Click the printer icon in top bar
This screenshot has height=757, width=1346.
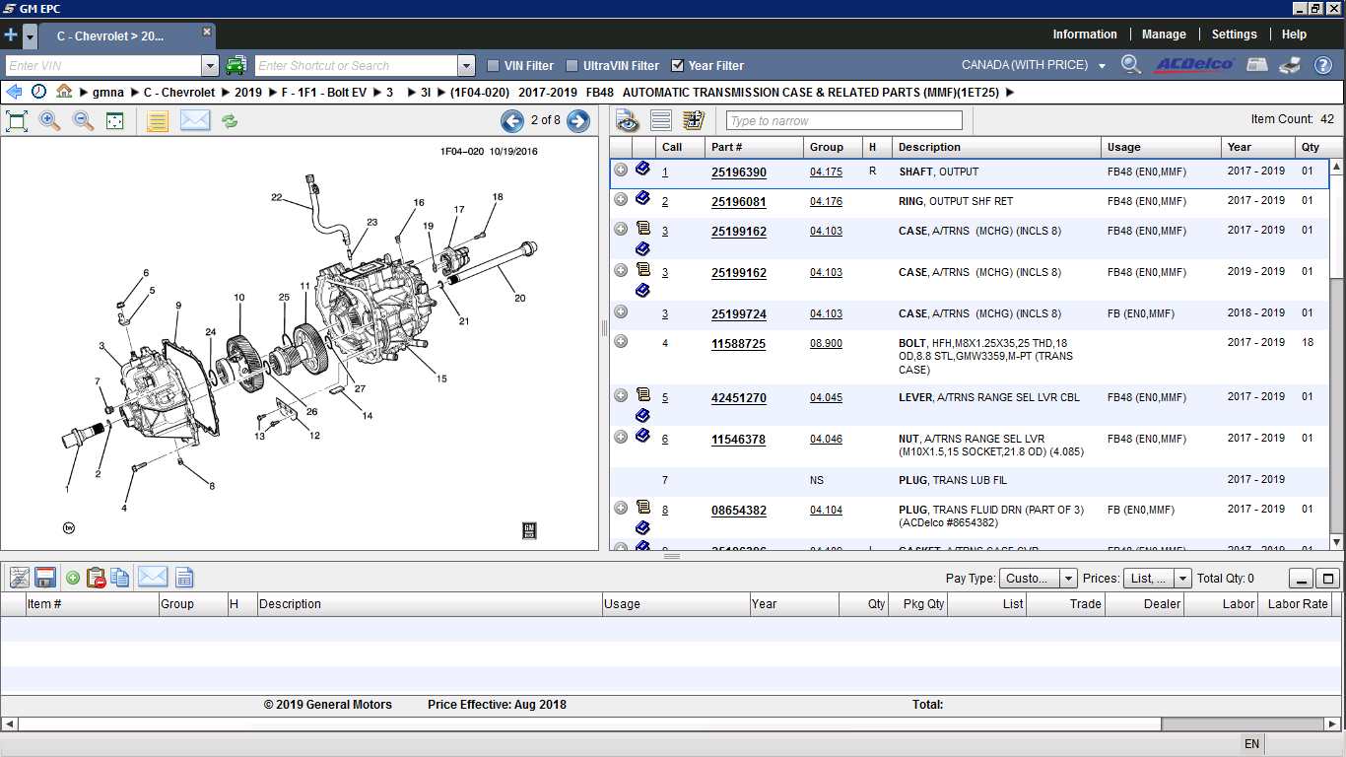pos(1290,66)
